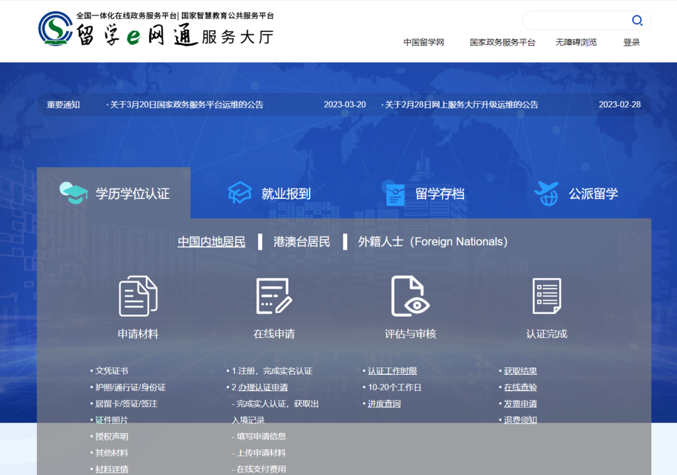
Task: Click the 重要通知 label
Action: pyautogui.click(x=63, y=105)
